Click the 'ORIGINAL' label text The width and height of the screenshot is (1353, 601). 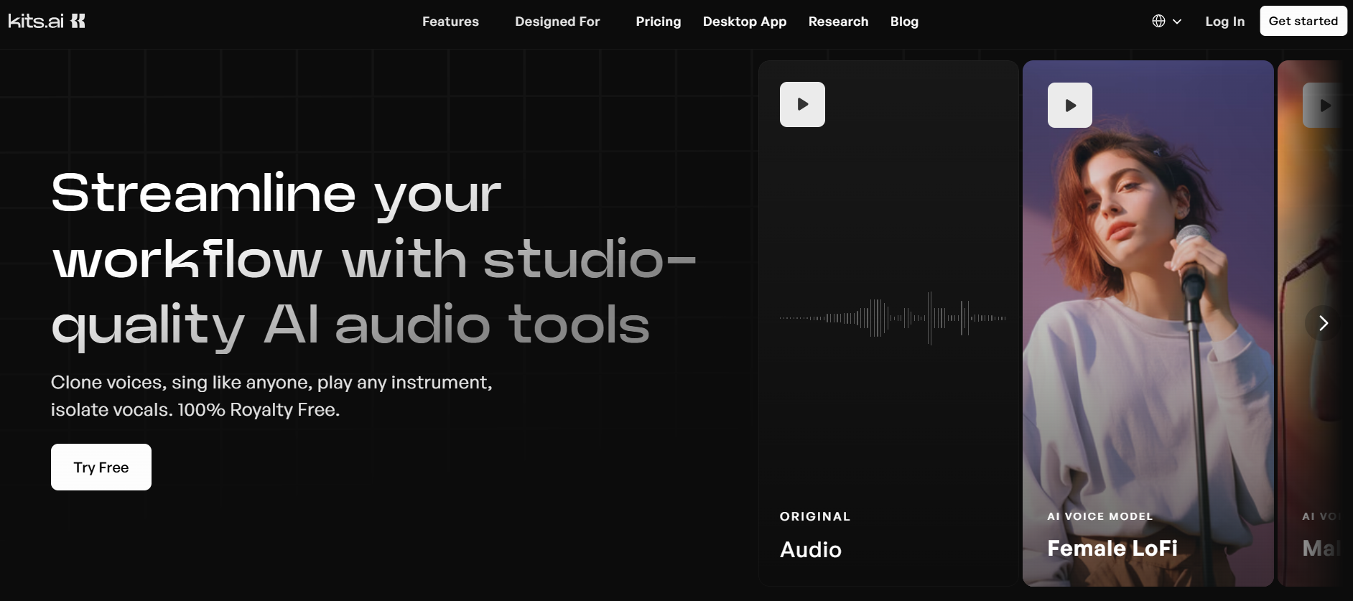(815, 516)
